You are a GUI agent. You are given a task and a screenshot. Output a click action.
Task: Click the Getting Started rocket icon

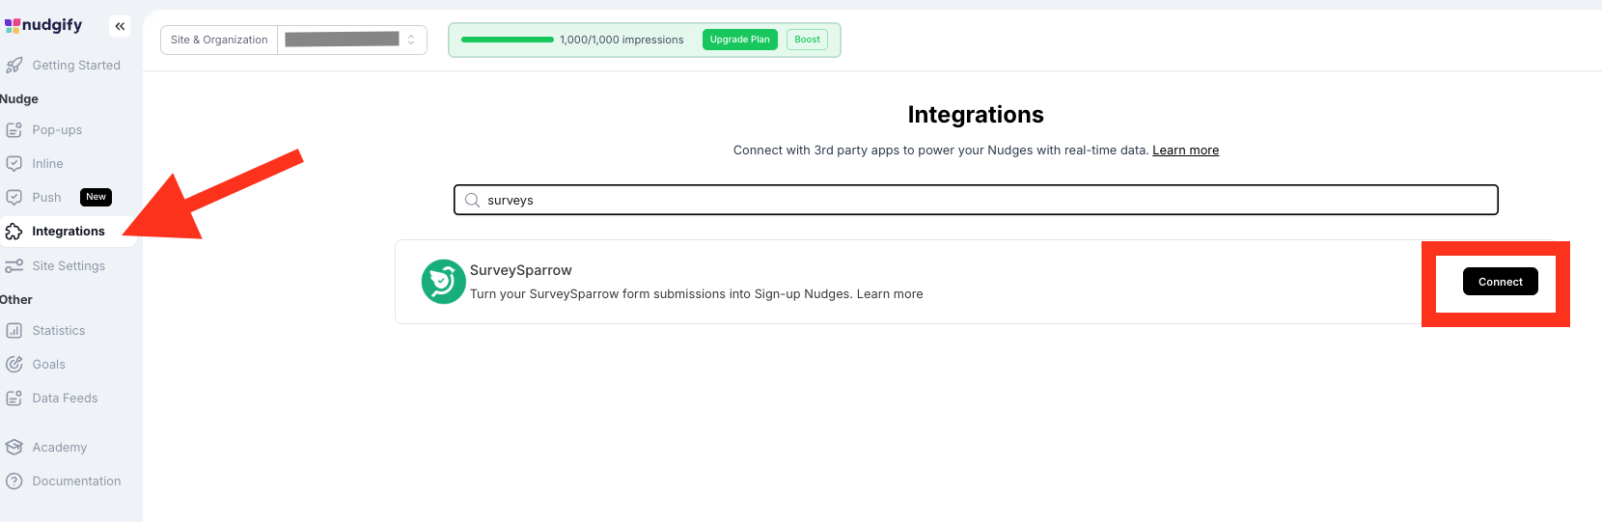[14, 66]
